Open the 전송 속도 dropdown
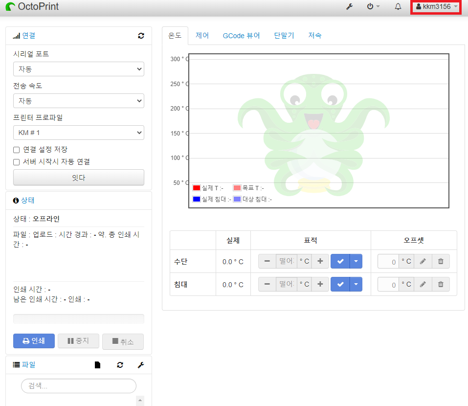Image resolution: width=468 pixels, height=406 pixels. click(x=79, y=101)
